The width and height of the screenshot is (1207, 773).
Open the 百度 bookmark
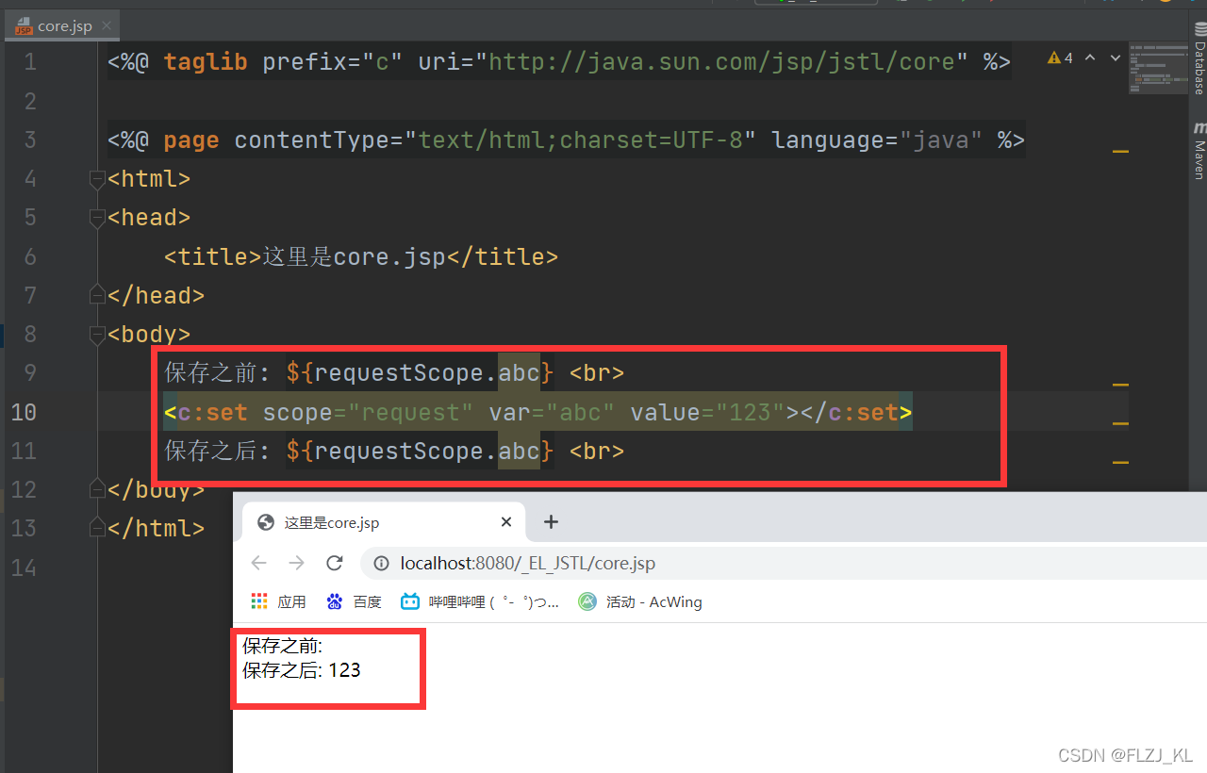[355, 601]
